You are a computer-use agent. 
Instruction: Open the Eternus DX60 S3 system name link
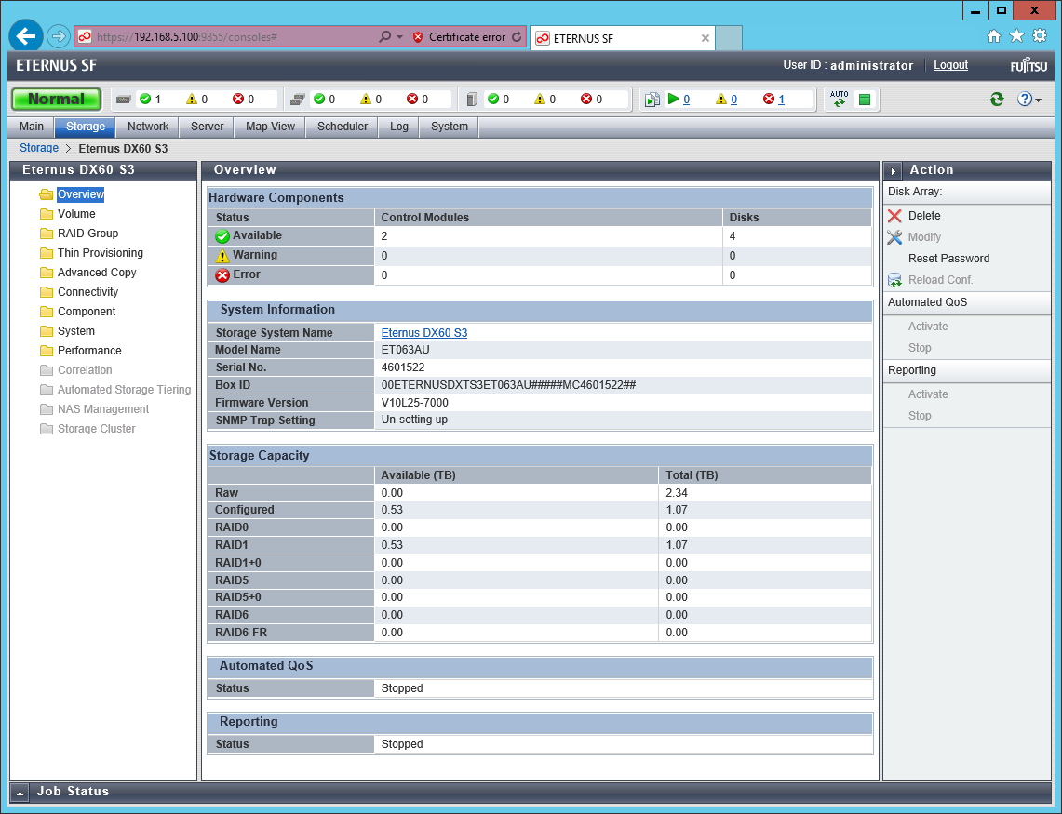(423, 333)
